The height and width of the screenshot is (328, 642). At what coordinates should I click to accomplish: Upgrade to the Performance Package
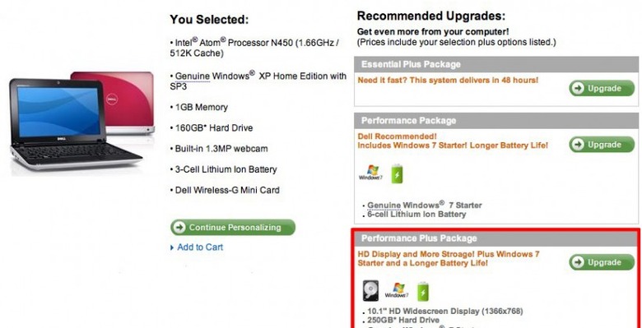602,145
